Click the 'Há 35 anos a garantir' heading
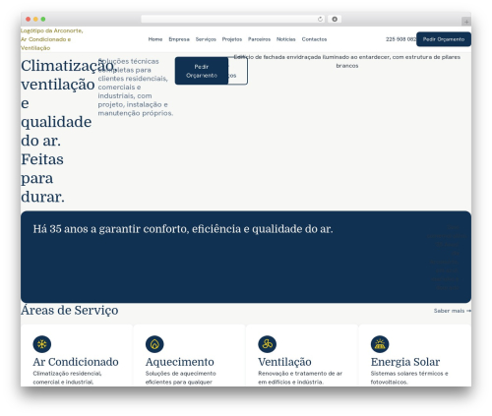The image size is (492, 416). (183, 229)
